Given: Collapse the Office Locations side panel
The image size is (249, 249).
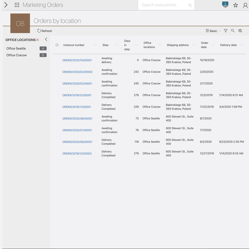Looking at the screenshot, I should pos(46,40).
